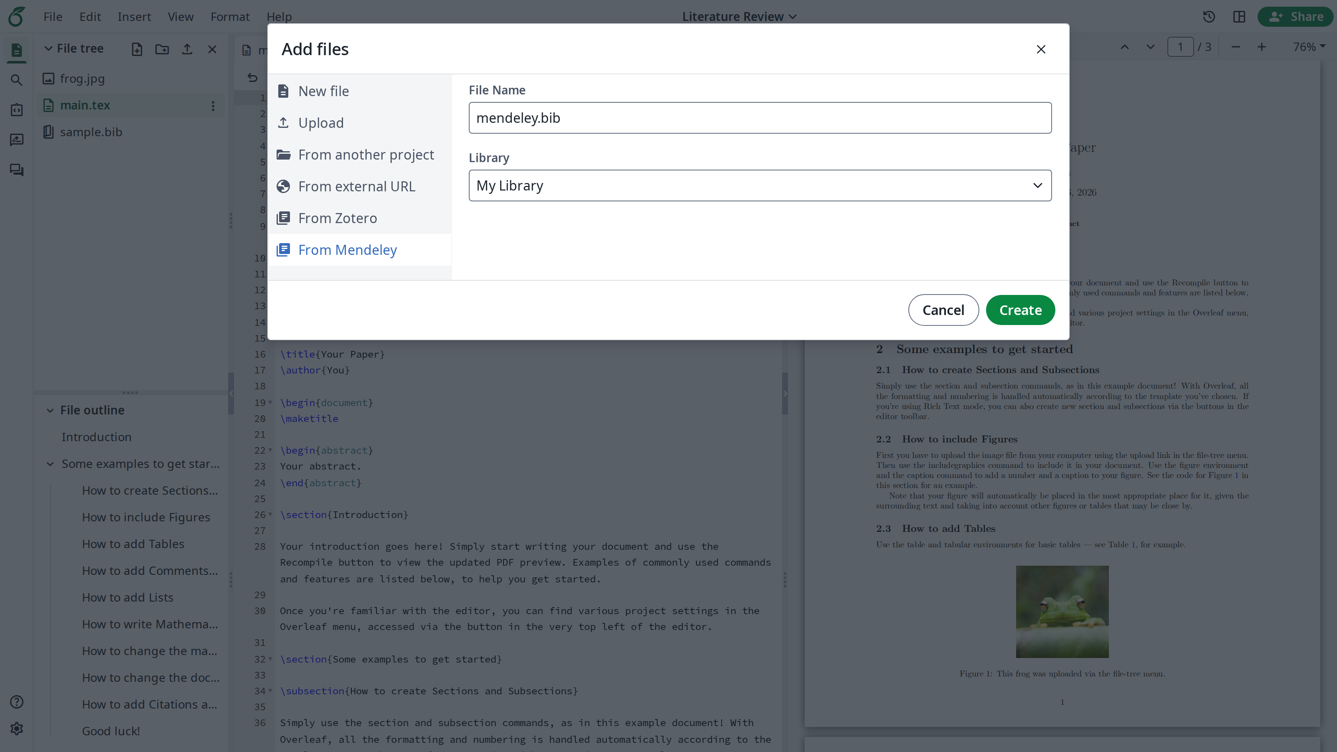1337x752 pixels.
Task: Open project history clock icon
Action: pos(1209,17)
